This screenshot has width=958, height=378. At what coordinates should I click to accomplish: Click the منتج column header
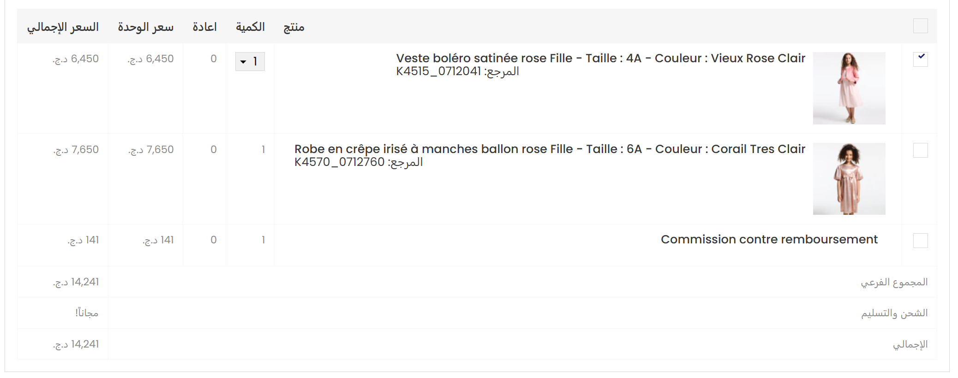tap(293, 27)
